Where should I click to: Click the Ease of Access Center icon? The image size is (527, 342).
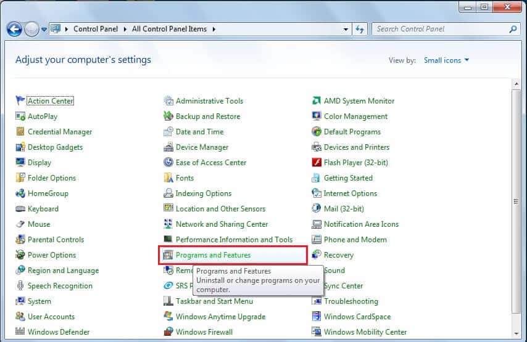point(168,163)
